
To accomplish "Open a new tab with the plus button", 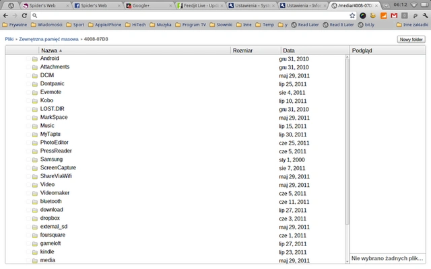I will click(x=386, y=5).
